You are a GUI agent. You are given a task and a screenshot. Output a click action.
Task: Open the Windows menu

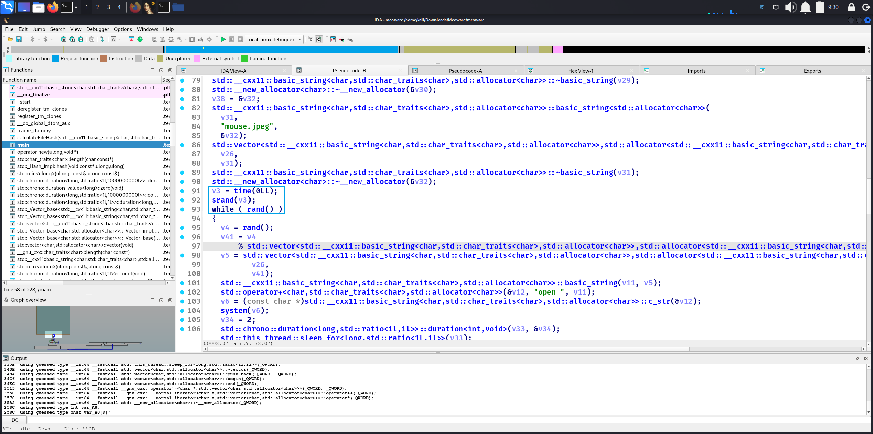(147, 29)
